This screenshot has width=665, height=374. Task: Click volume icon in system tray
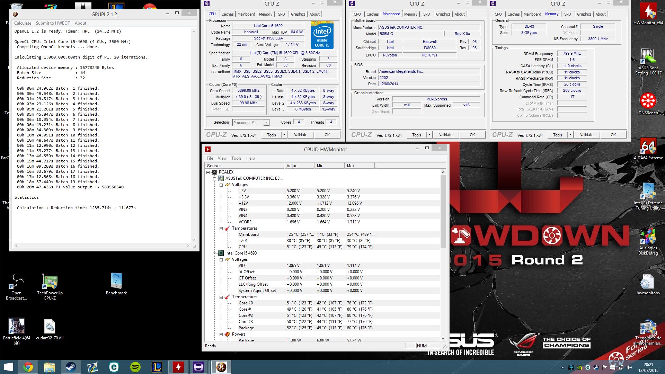click(x=629, y=367)
